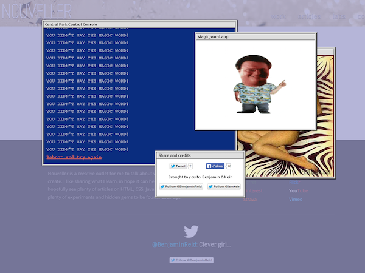Open the tweet count bubble showing 2

190,166
